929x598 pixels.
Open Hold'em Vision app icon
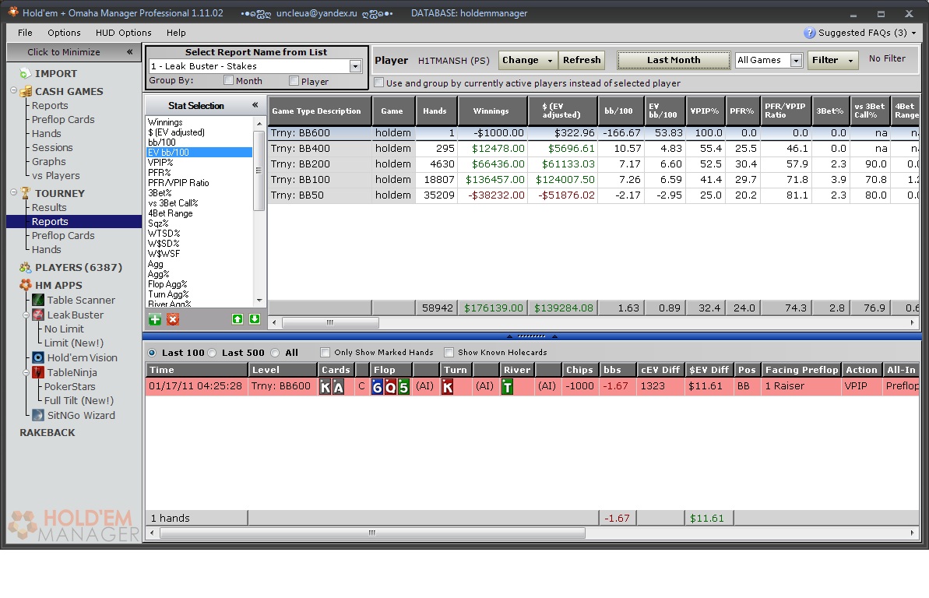[38, 357]
